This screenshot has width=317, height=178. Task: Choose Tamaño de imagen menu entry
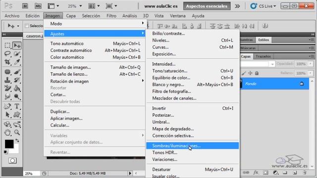pyautogui.click(x=95, y=67)
